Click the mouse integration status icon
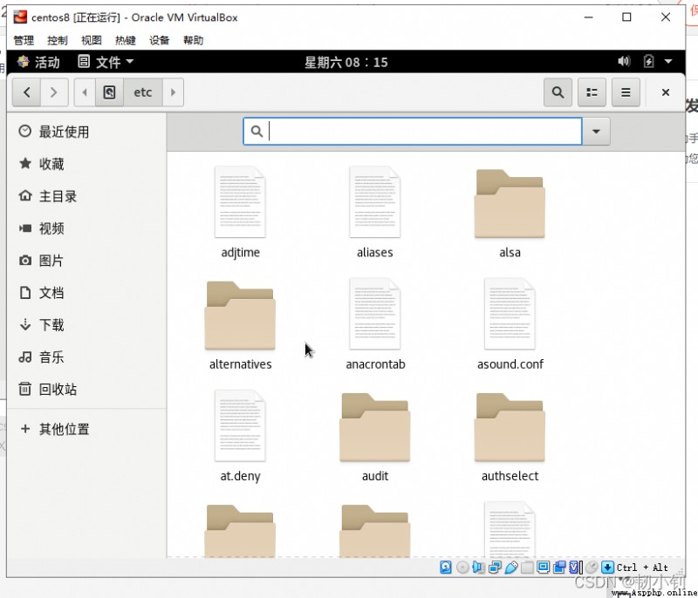Viewport: 698px width, 598px height. [592, 567]
